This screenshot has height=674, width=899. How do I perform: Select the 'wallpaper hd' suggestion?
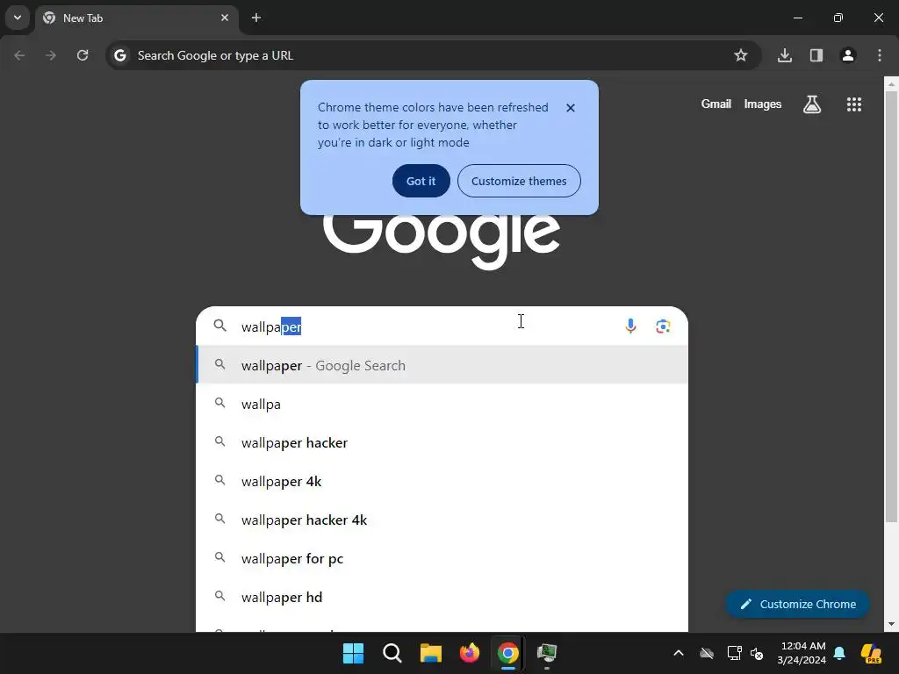click(442, 597)
